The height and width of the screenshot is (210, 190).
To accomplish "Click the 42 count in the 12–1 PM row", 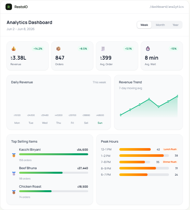I will tap(158, 149).
